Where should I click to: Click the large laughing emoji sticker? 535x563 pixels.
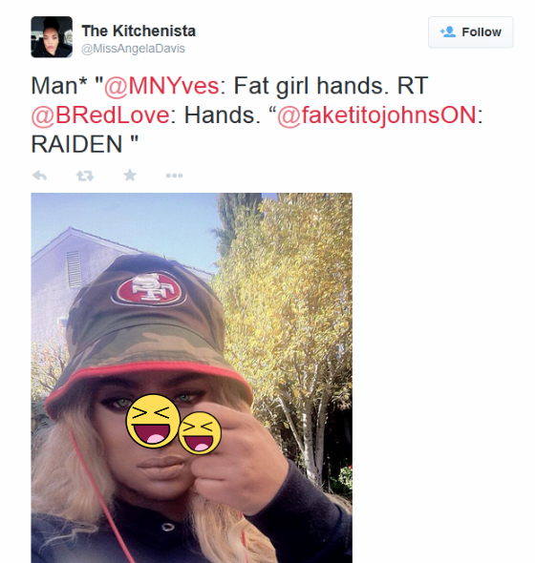tap(153, 421)
